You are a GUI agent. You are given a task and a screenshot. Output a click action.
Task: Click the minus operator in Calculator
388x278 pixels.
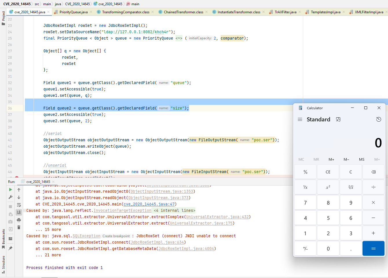point(374,218)
